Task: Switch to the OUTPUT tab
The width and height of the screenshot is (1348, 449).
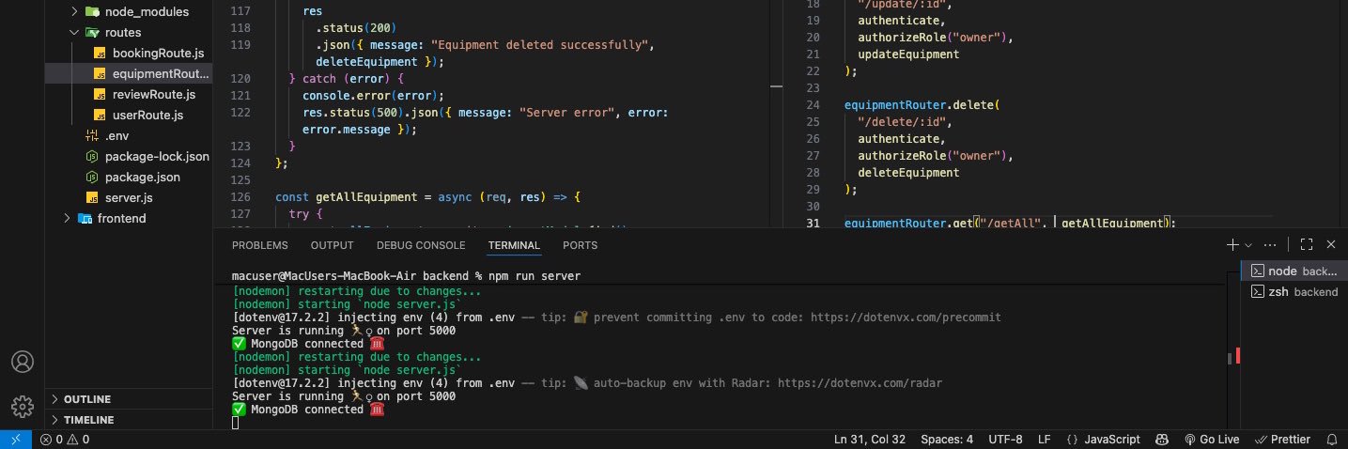Action: point(333,245)
